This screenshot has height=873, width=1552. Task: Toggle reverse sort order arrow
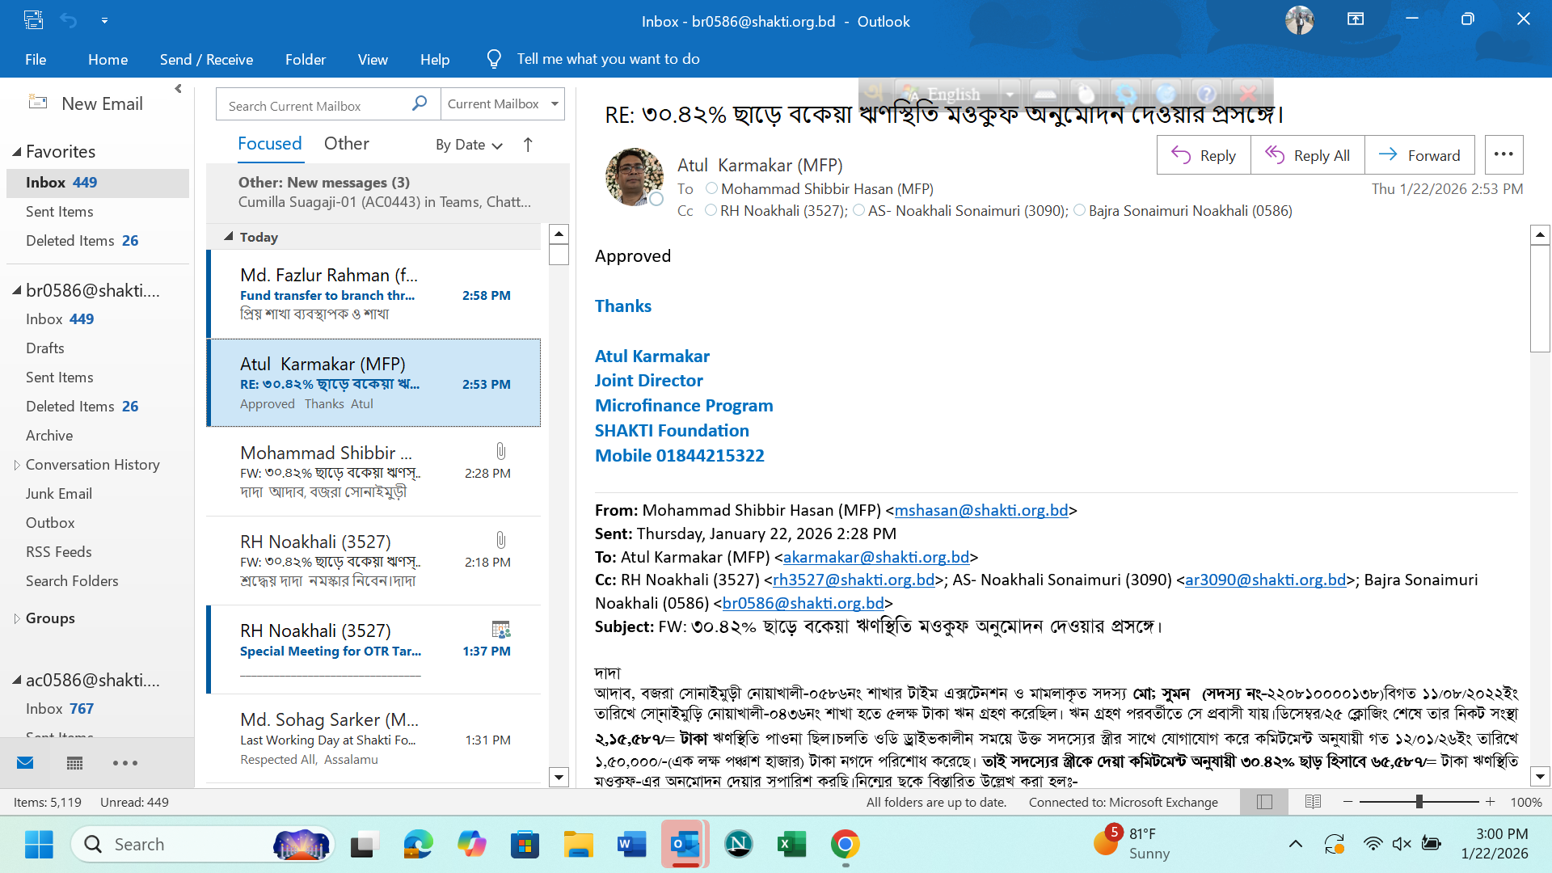pyautogui.click(x=528, y=145)
